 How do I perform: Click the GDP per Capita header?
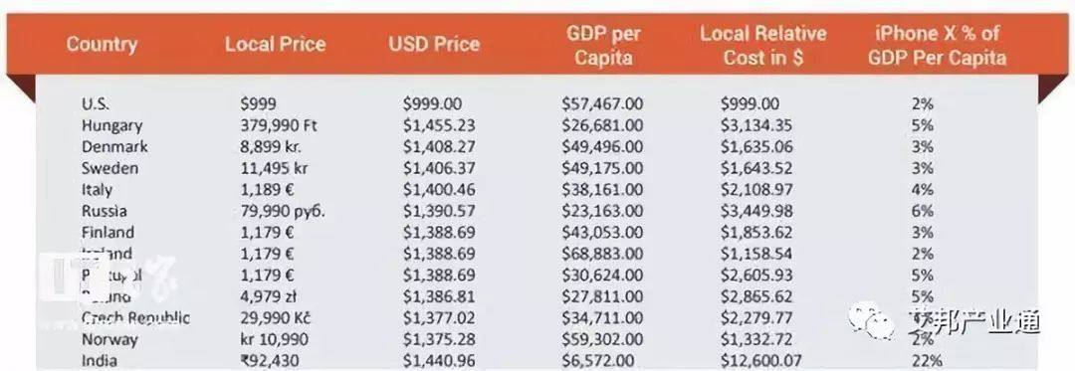(x=603, y=45)
